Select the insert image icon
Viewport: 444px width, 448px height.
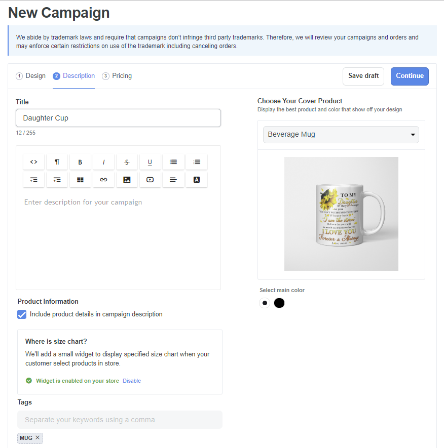127,179
